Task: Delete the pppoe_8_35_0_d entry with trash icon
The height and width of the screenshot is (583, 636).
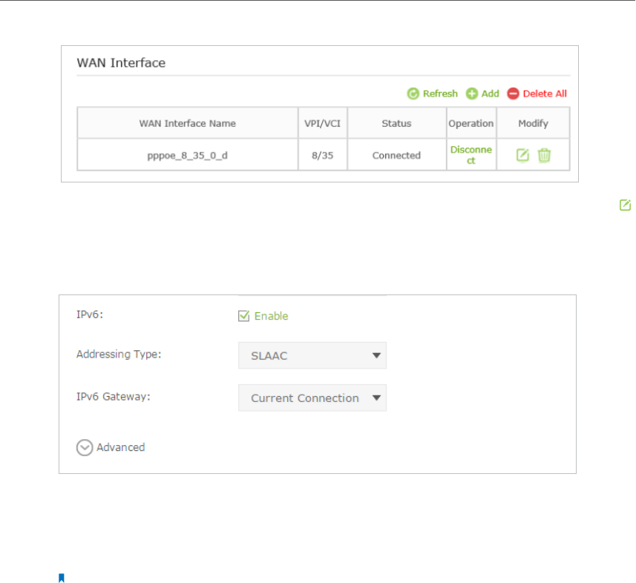Action: pyautogui.click(x=545, y=156)
